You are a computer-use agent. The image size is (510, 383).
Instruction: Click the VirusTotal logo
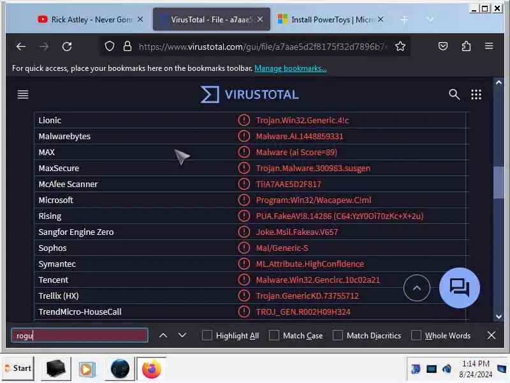(249, 94)
